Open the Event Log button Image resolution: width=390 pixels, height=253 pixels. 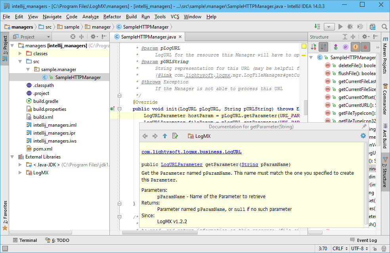pyautogui.click(x=363, y=240)
